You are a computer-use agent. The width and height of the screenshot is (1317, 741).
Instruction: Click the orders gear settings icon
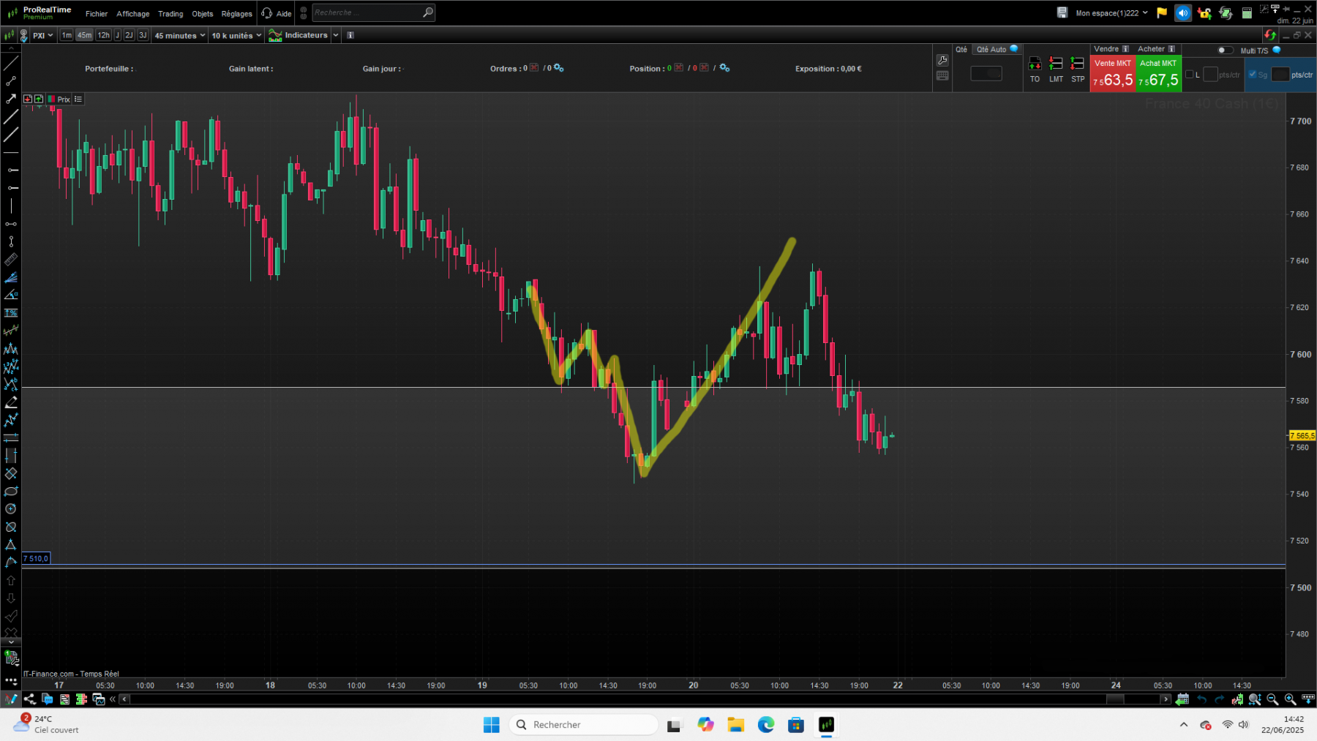pos(559,67)
